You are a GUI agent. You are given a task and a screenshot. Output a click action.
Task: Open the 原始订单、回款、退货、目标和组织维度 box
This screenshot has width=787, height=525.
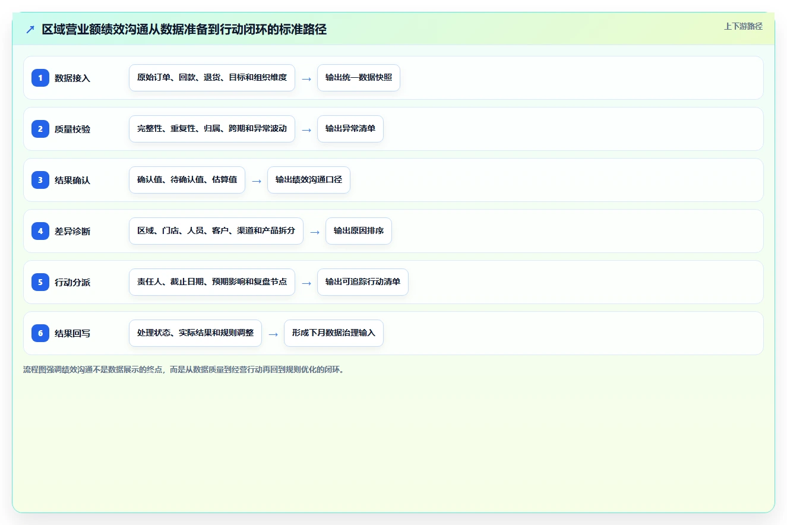[x=212, y=77]
